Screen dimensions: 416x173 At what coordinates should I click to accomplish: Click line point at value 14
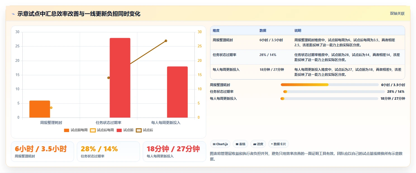click(x=108, y=78)
